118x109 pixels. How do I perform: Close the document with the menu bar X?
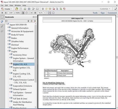click(x=117, y=5)
